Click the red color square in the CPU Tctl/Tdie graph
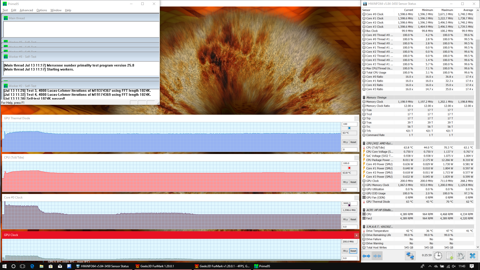480x270 pixels. click(349, 168)
